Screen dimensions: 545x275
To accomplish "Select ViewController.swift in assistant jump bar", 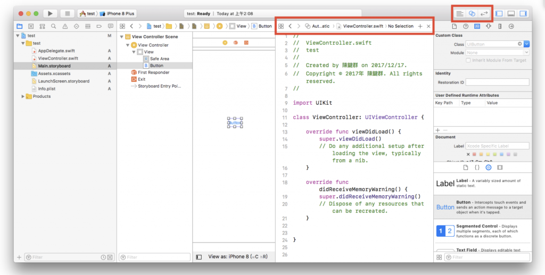I will tap(359, 26).
